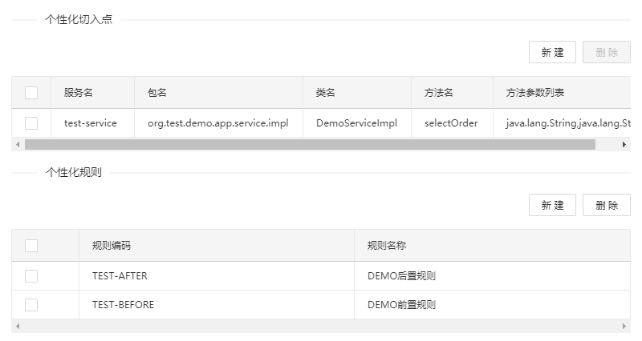Select the java.lang.String parameter list cell
The width and height of the screenshot is (642, 341).
coord(562,123)
